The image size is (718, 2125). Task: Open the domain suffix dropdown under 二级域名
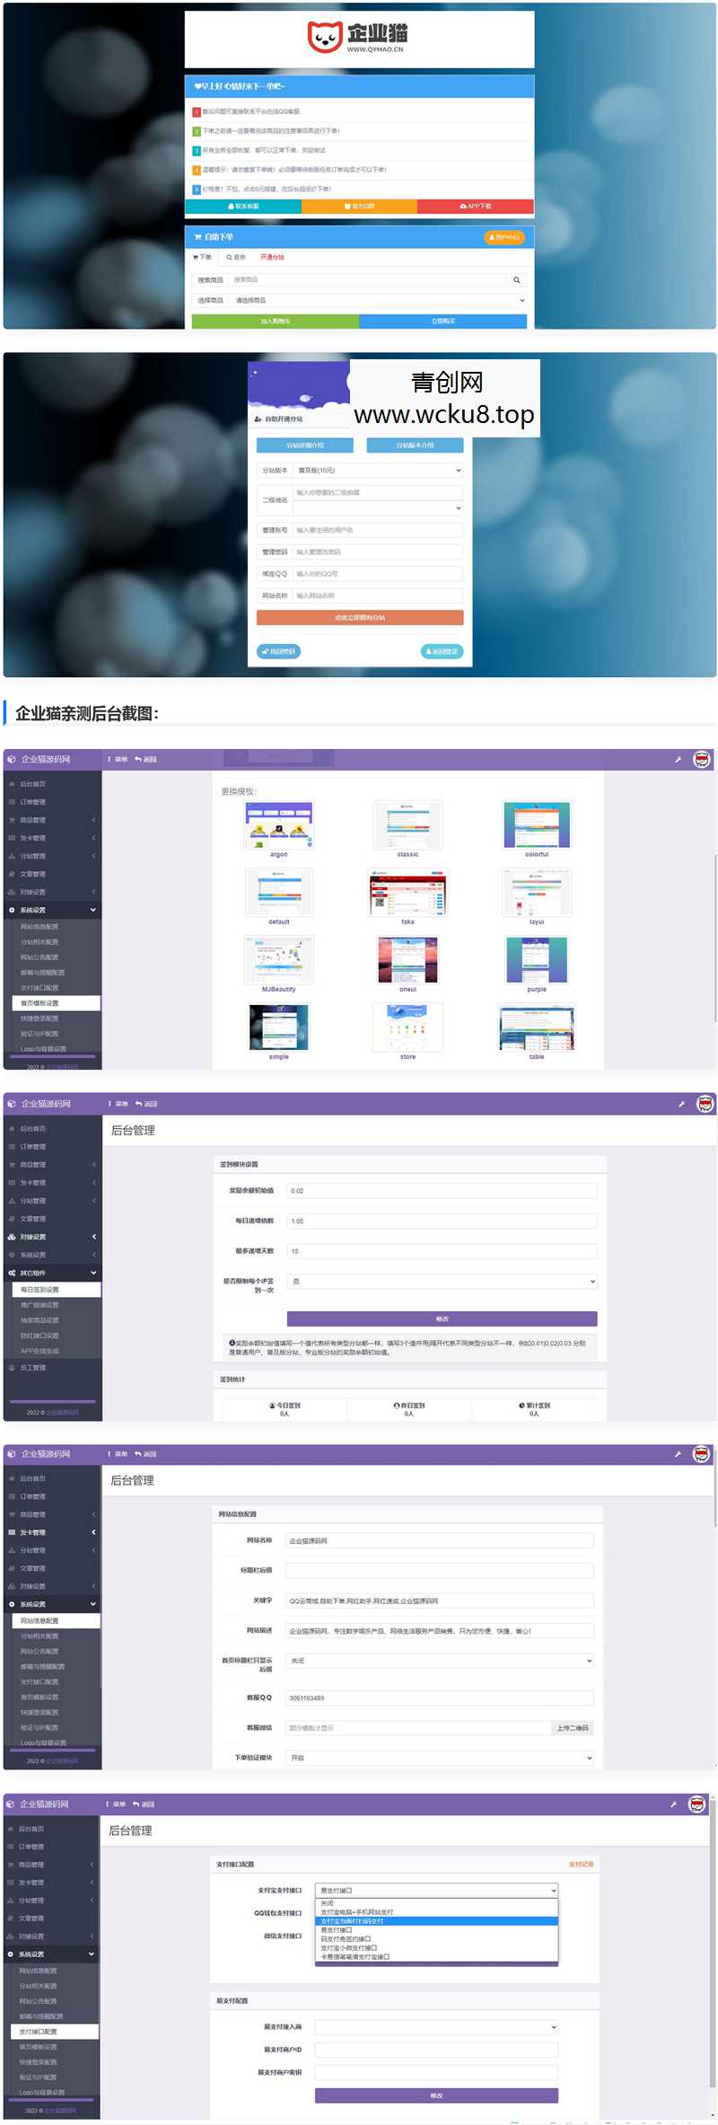coord(378,508)
